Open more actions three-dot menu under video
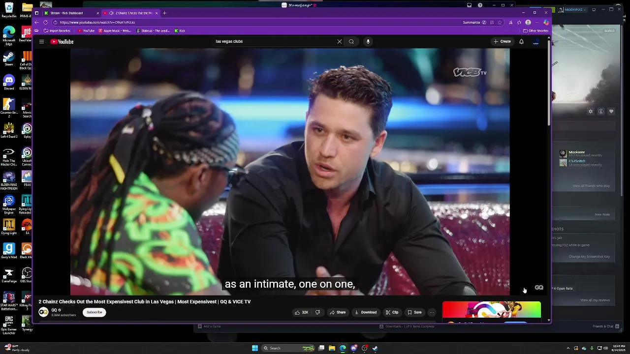The height and width of the screenshot is (354, 630). click(x=432, y=312)
